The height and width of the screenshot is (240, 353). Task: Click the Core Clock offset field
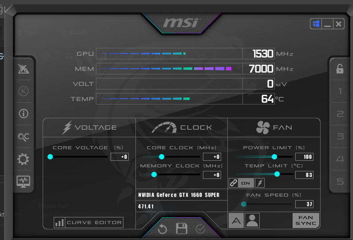click(212, 157)
